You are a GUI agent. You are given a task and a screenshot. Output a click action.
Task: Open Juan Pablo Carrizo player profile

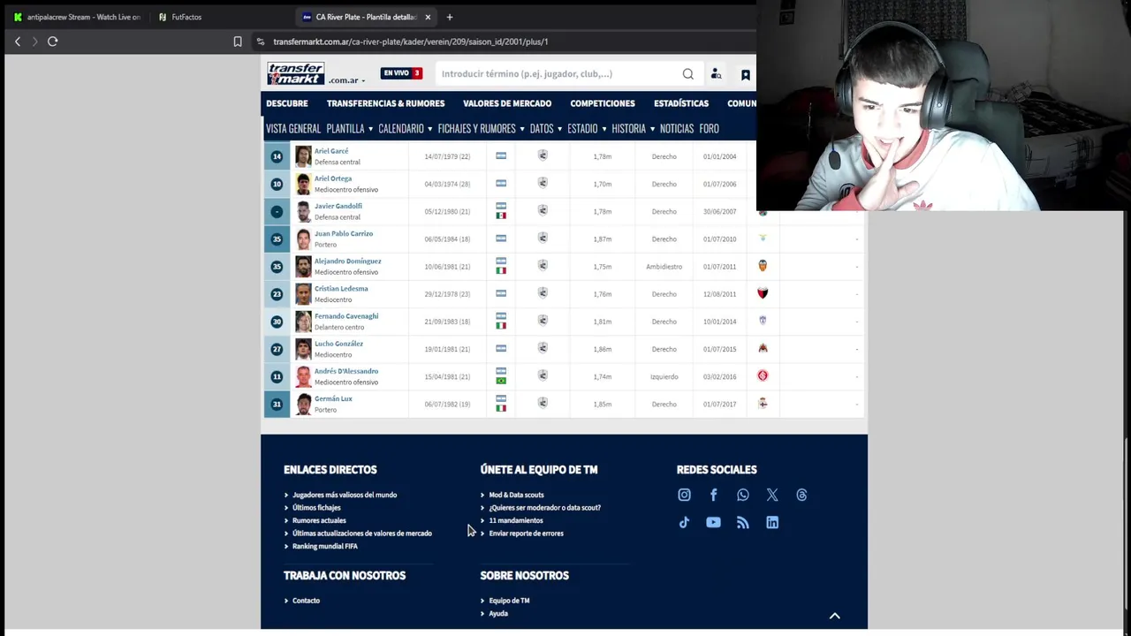tap(344, 233)
